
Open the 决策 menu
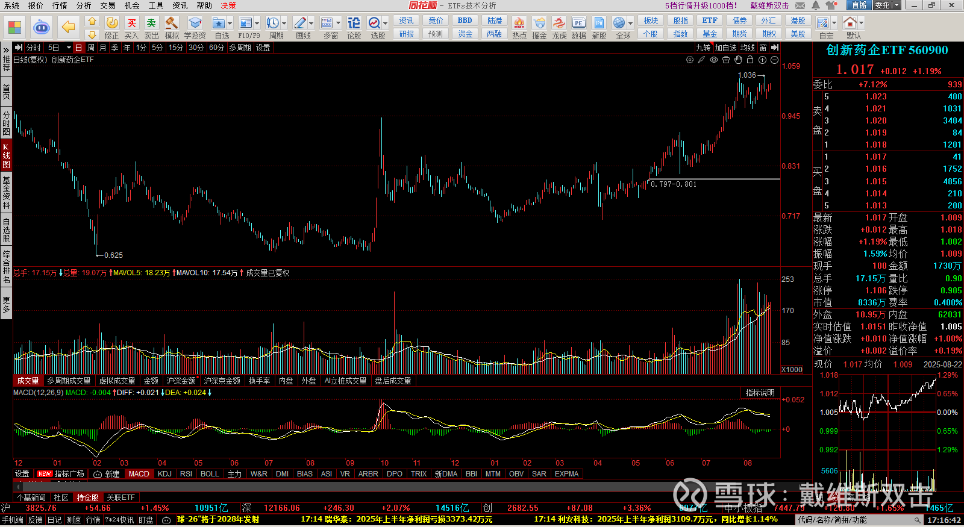tap(228, 5)
